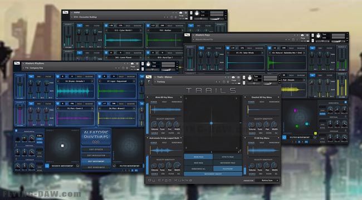The width and height of the screenshot is (362, 200).
Task: Click Randomize All button in Trails
Action: [x=198, y=169]
